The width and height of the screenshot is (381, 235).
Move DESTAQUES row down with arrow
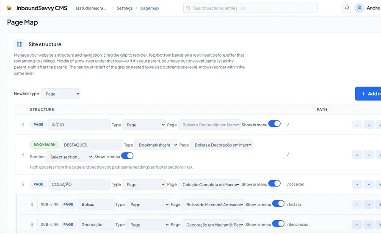[x=369, y=155]
